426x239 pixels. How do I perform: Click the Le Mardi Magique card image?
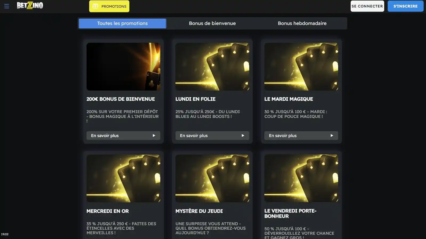pos(301,67)
